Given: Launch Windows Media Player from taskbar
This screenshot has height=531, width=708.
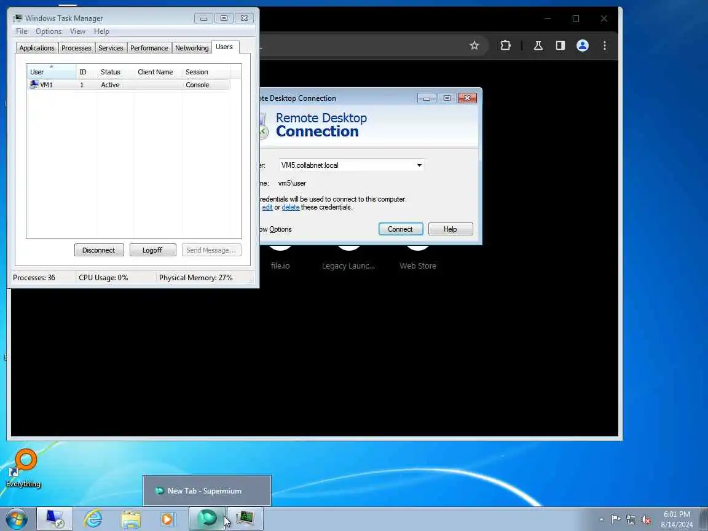Looking at the screenshot, I should pyautogui.click(x=167, y=519).
